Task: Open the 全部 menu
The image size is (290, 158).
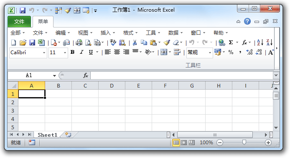Action: click(18, 33)
